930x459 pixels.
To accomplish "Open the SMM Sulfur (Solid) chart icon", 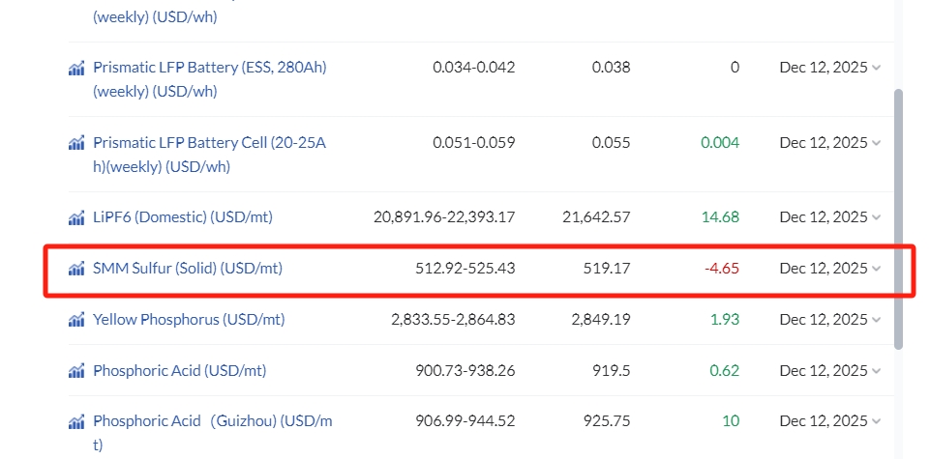I will [x=75, y=269].
